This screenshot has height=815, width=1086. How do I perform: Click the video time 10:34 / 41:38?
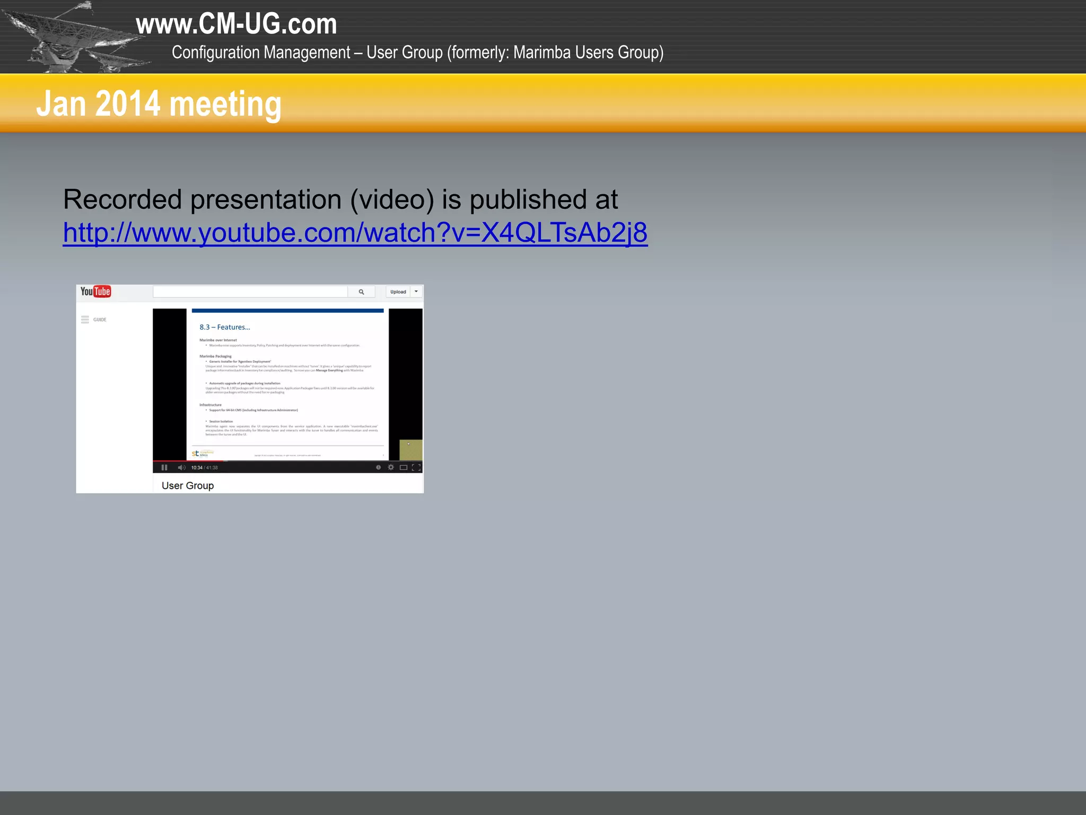click(x=204, y=468)
